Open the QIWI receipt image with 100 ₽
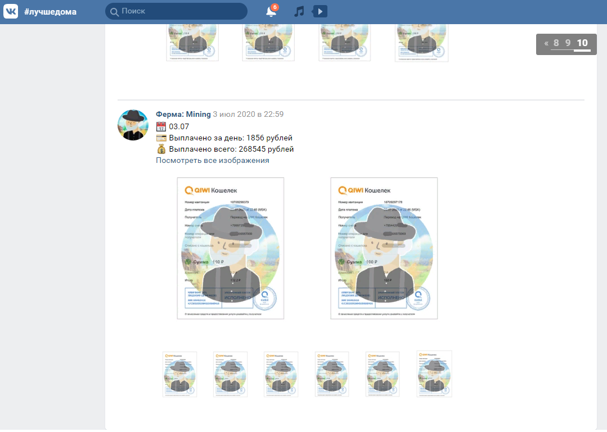Image resolution: width=607 pixels, height=432 pixels. point(384,248)
